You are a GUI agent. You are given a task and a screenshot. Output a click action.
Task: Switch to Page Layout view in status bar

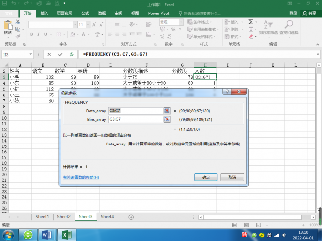pyautogui.click(x=246, y=225)
